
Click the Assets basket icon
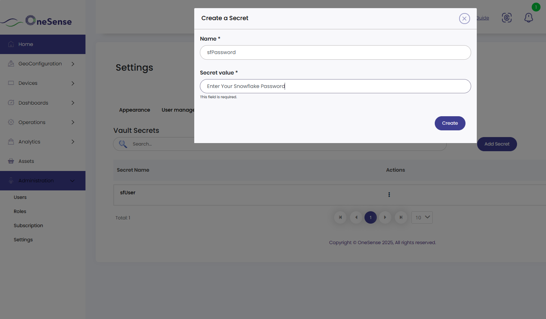[x=11, y=161]
